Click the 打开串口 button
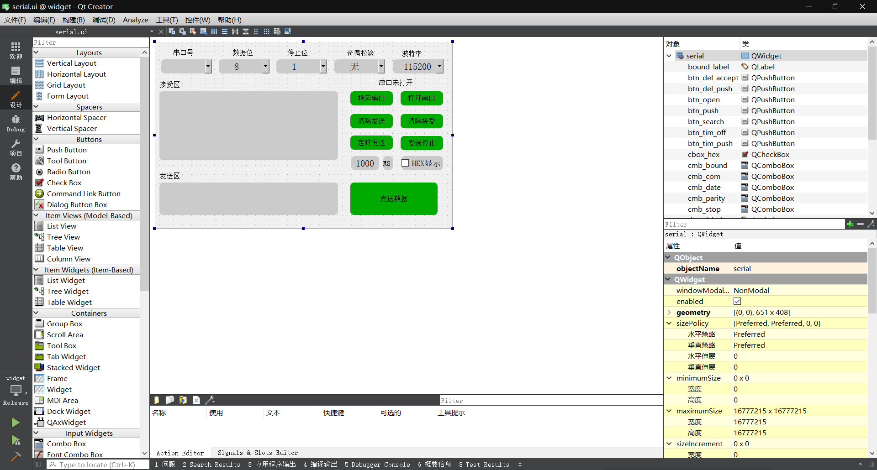Image resolution: width=877 pixels, height=470 pixels. pos(422,98)
